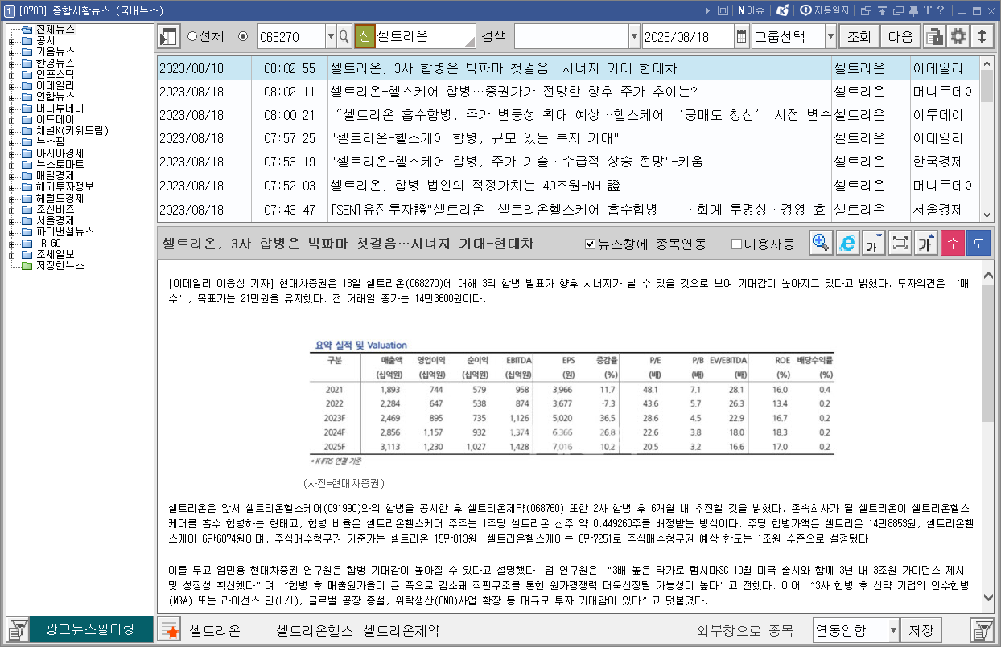Click the always-on-top arrow icon in title bar
Screen dimensions: 1001x647
pos(882,10)
